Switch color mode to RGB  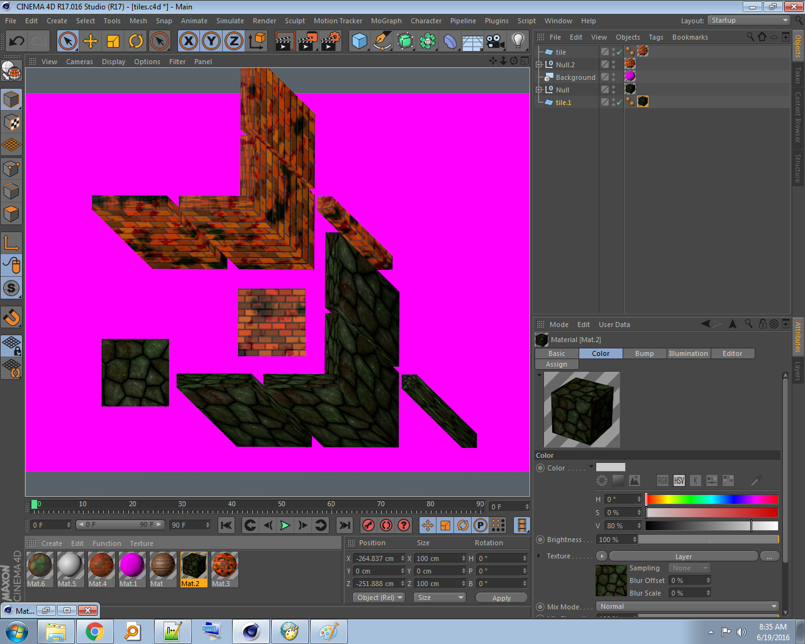pyautogui.click(x=663, y=480)
